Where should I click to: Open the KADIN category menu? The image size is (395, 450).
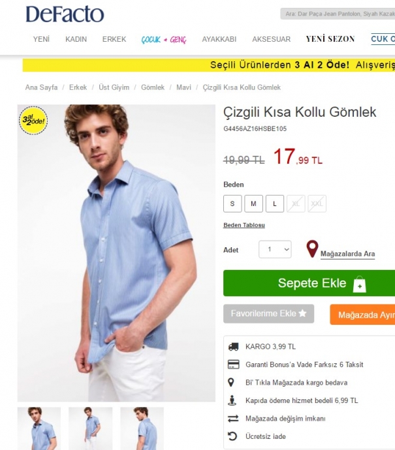tap(76, 39)
